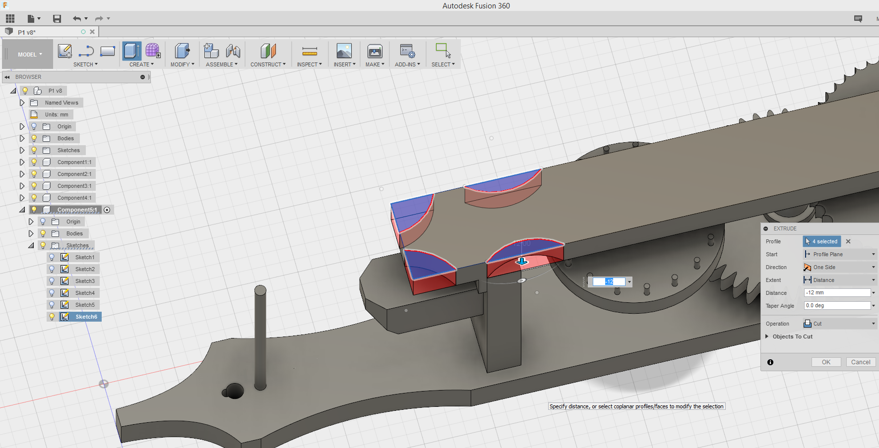Open the SELECT menu
879x448 pixels.
tap(443, 64)
